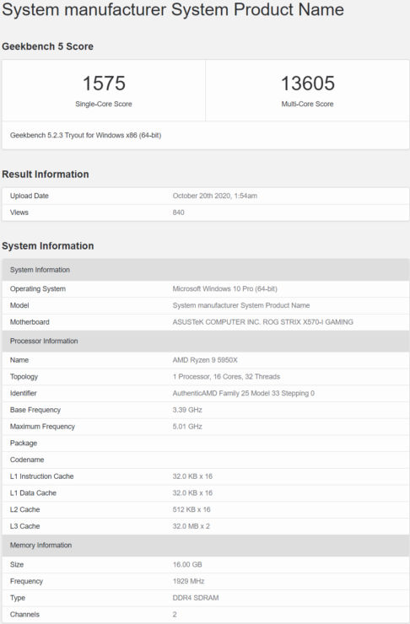Select ASUSTeK ROG STRIX X570-I GAMING value
The width and height of the screenshot is (410, 624).
[262, 322]
